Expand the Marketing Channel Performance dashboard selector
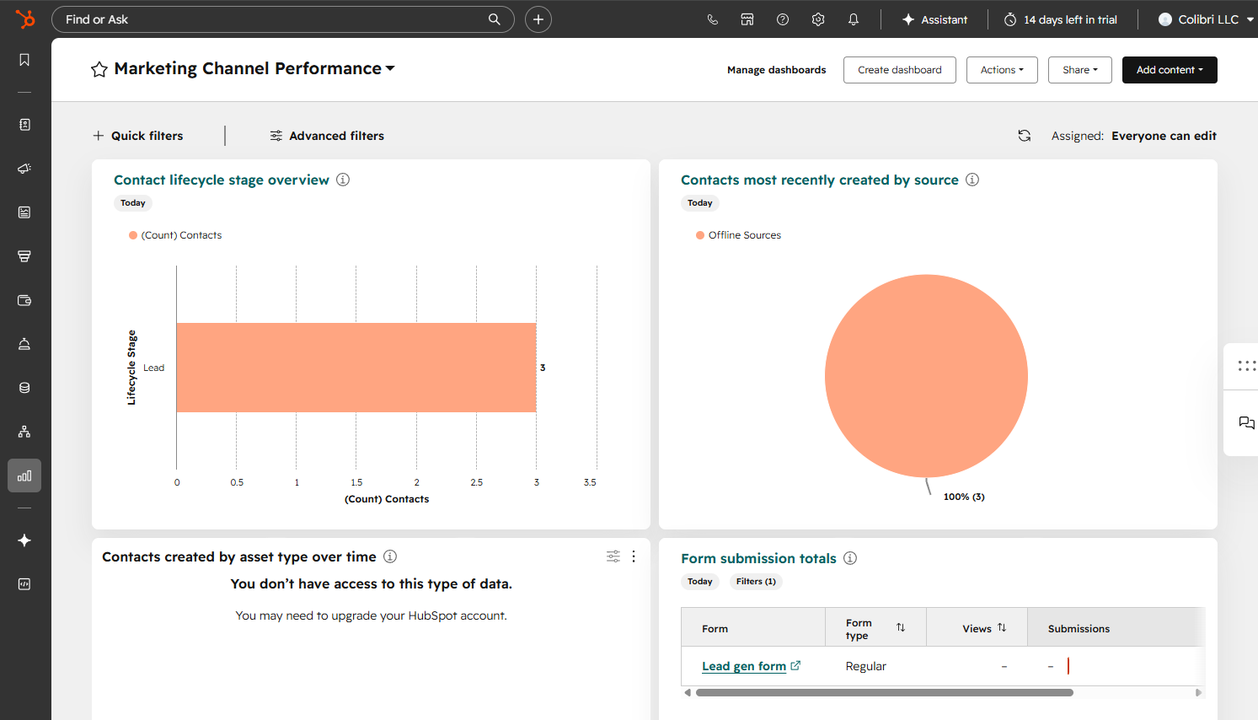The width and height of the screenshot is (1258, 720). 390,68
